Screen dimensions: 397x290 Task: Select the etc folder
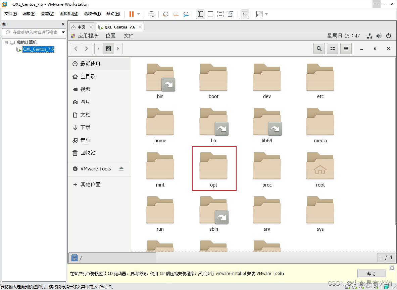[320, 81]
